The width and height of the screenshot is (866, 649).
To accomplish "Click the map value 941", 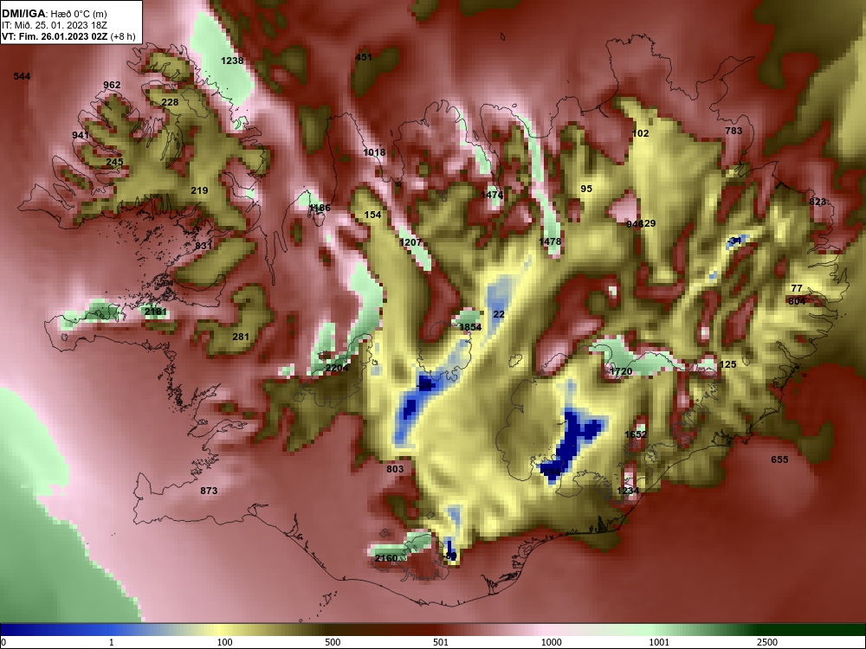I will [81, 135].
